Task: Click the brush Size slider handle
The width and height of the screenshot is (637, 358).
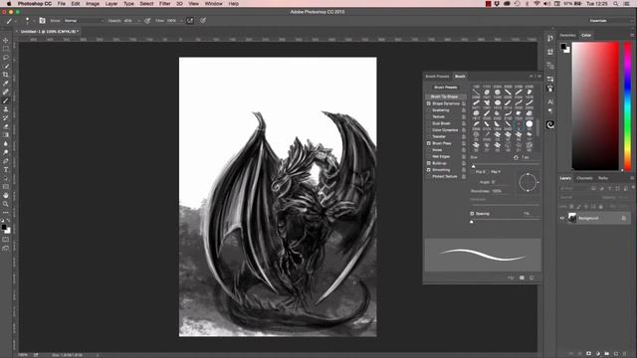Action: pos(474,166)
